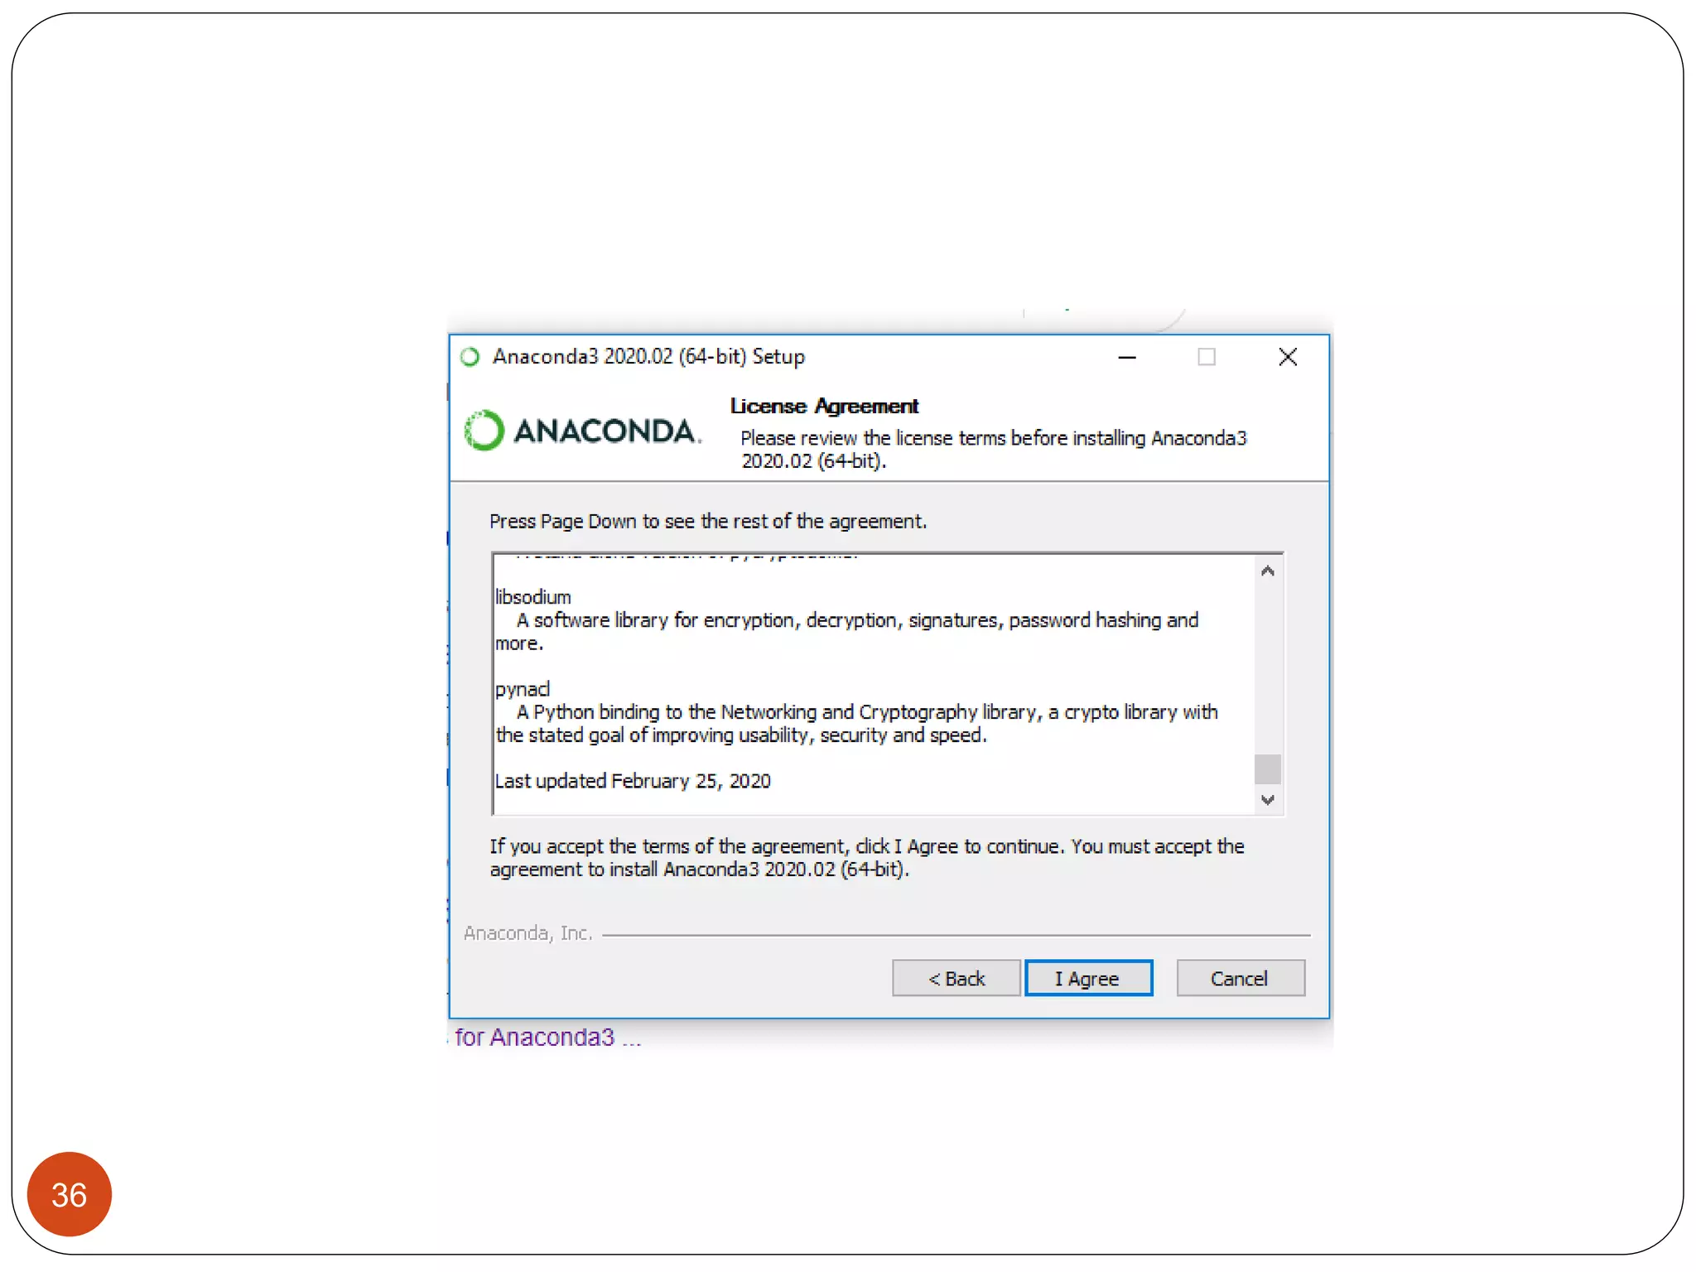Click the 'pynacl' entry in license text
The height and width of the screenshot is (1272, 1696).
[523, 689]
